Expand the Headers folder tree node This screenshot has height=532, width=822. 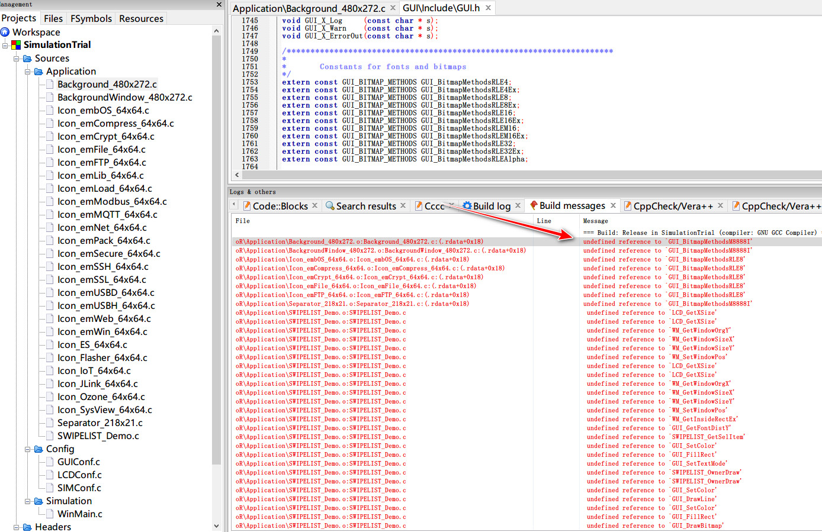(17, 527)
